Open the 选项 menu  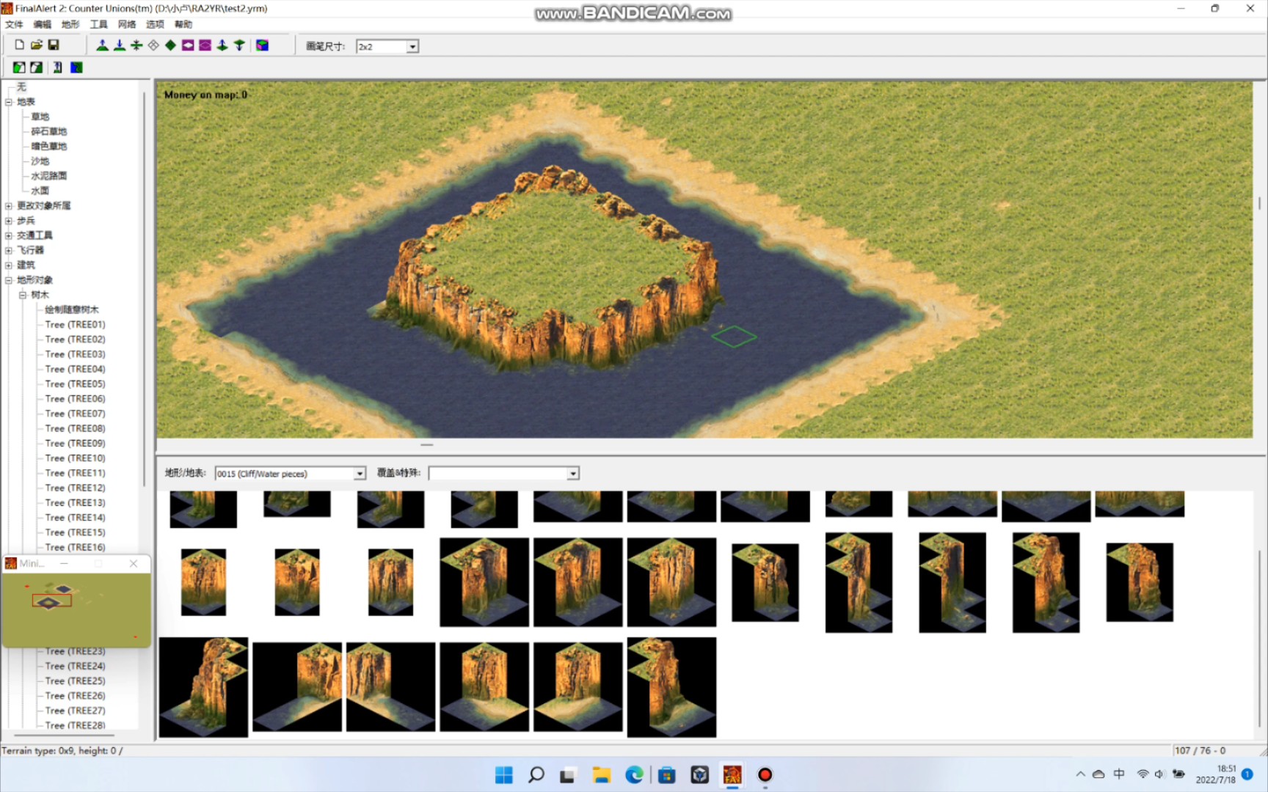point(155,24)
